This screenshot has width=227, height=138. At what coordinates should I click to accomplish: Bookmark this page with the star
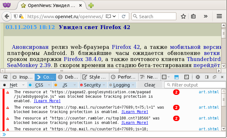pos(183,16)
